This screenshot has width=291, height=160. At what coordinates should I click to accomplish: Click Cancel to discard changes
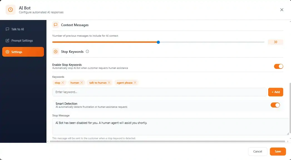tap(257, 151)
